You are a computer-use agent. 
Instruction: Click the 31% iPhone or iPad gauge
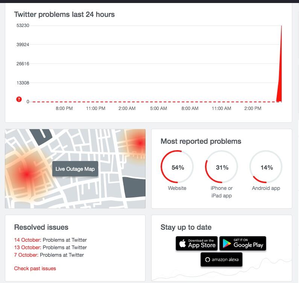tap(222, 167)
